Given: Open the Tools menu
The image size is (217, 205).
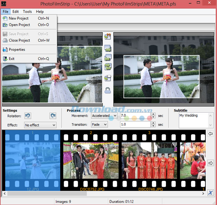Looking at the screenshot, I should tap(27, 12).
